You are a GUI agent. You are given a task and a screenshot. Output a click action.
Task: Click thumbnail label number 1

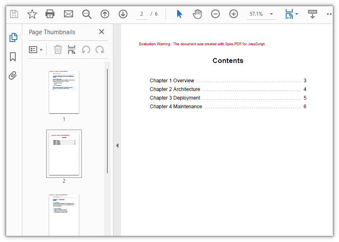[x=64, y=119]
